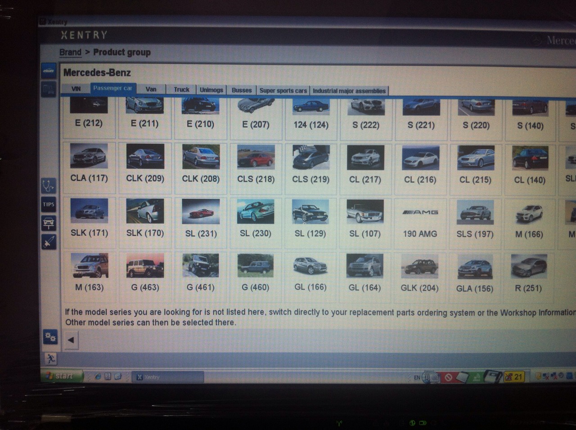This screenshot has width=576, height=430.
Task: Click the stethoscope diagnosis icon in sidebar
Action: point(48,185)
